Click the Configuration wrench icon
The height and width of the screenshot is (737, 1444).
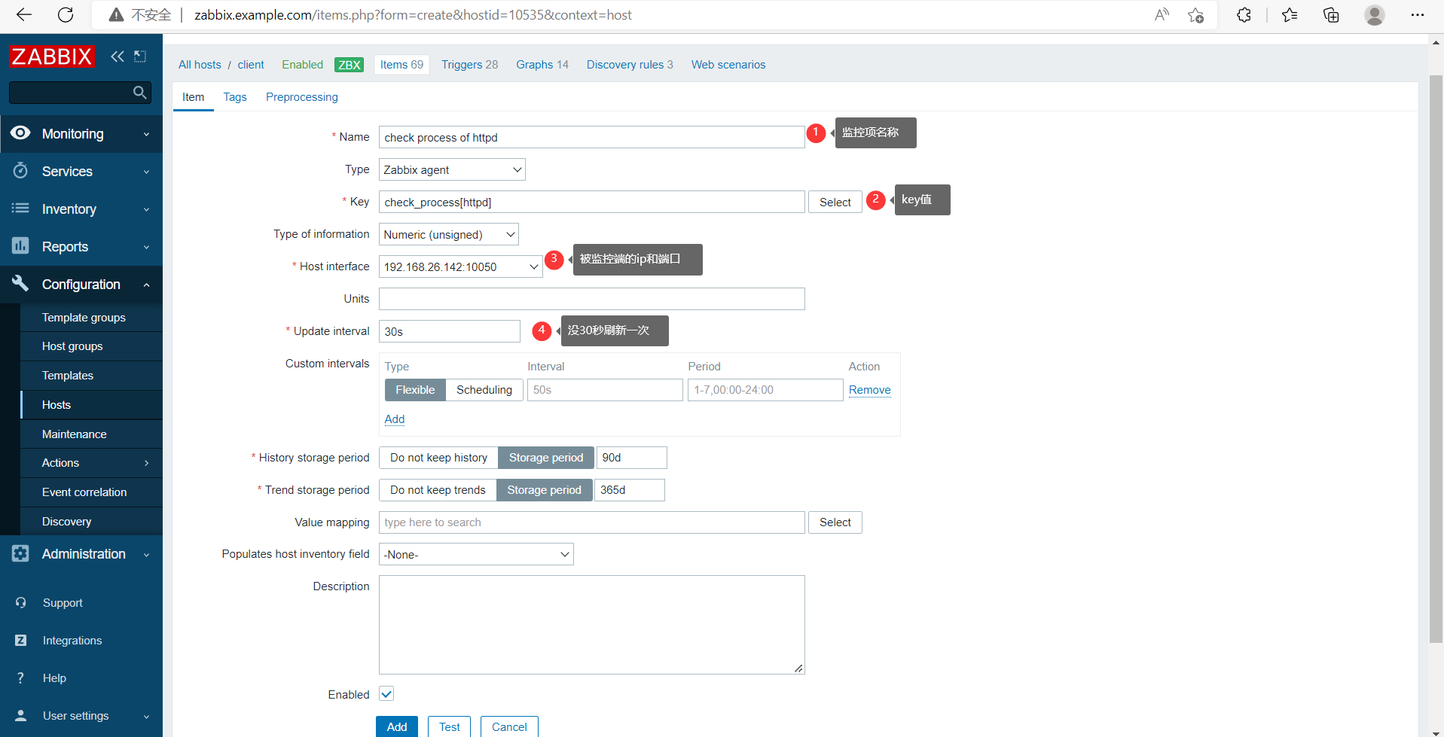(x=20, y=284)
